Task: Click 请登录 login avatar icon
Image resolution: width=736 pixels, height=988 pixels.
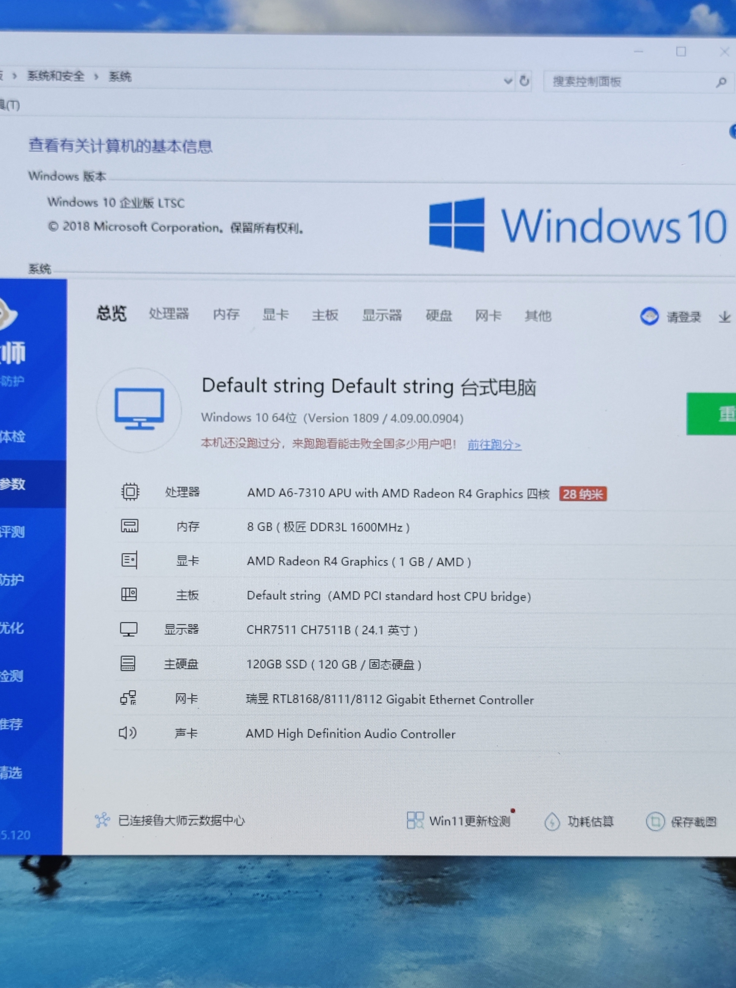Action: click(x=649, y=316)
